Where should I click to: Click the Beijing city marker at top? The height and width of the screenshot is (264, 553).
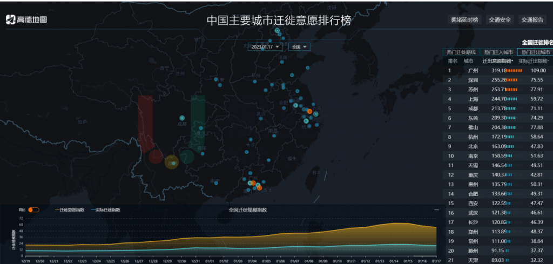tap(278, 31)
